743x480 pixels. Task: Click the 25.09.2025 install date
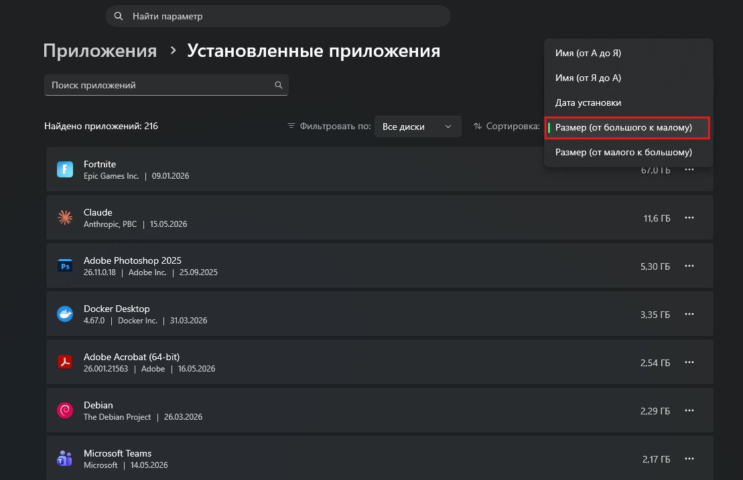pos(198,272)
